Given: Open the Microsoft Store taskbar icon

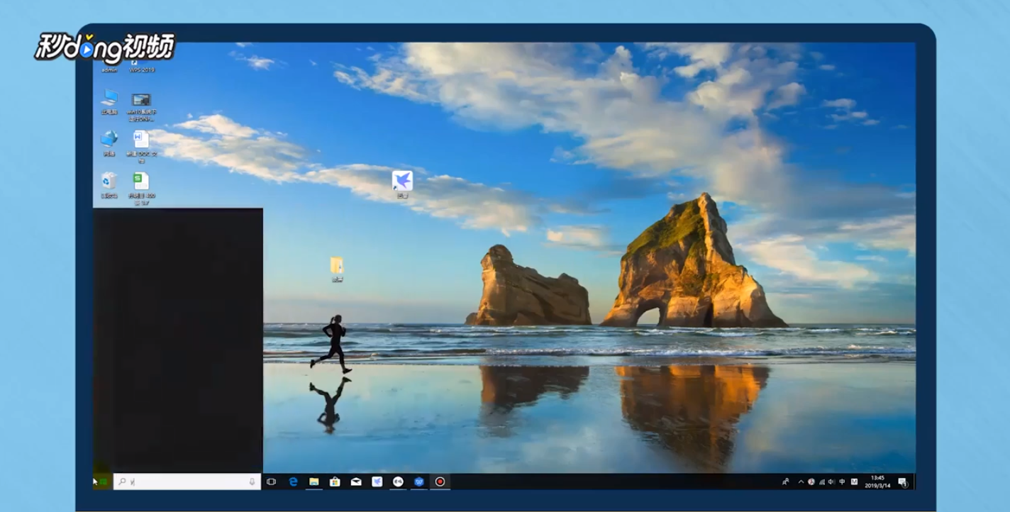Looking at the screenshot, I should [x=334, y=481].
